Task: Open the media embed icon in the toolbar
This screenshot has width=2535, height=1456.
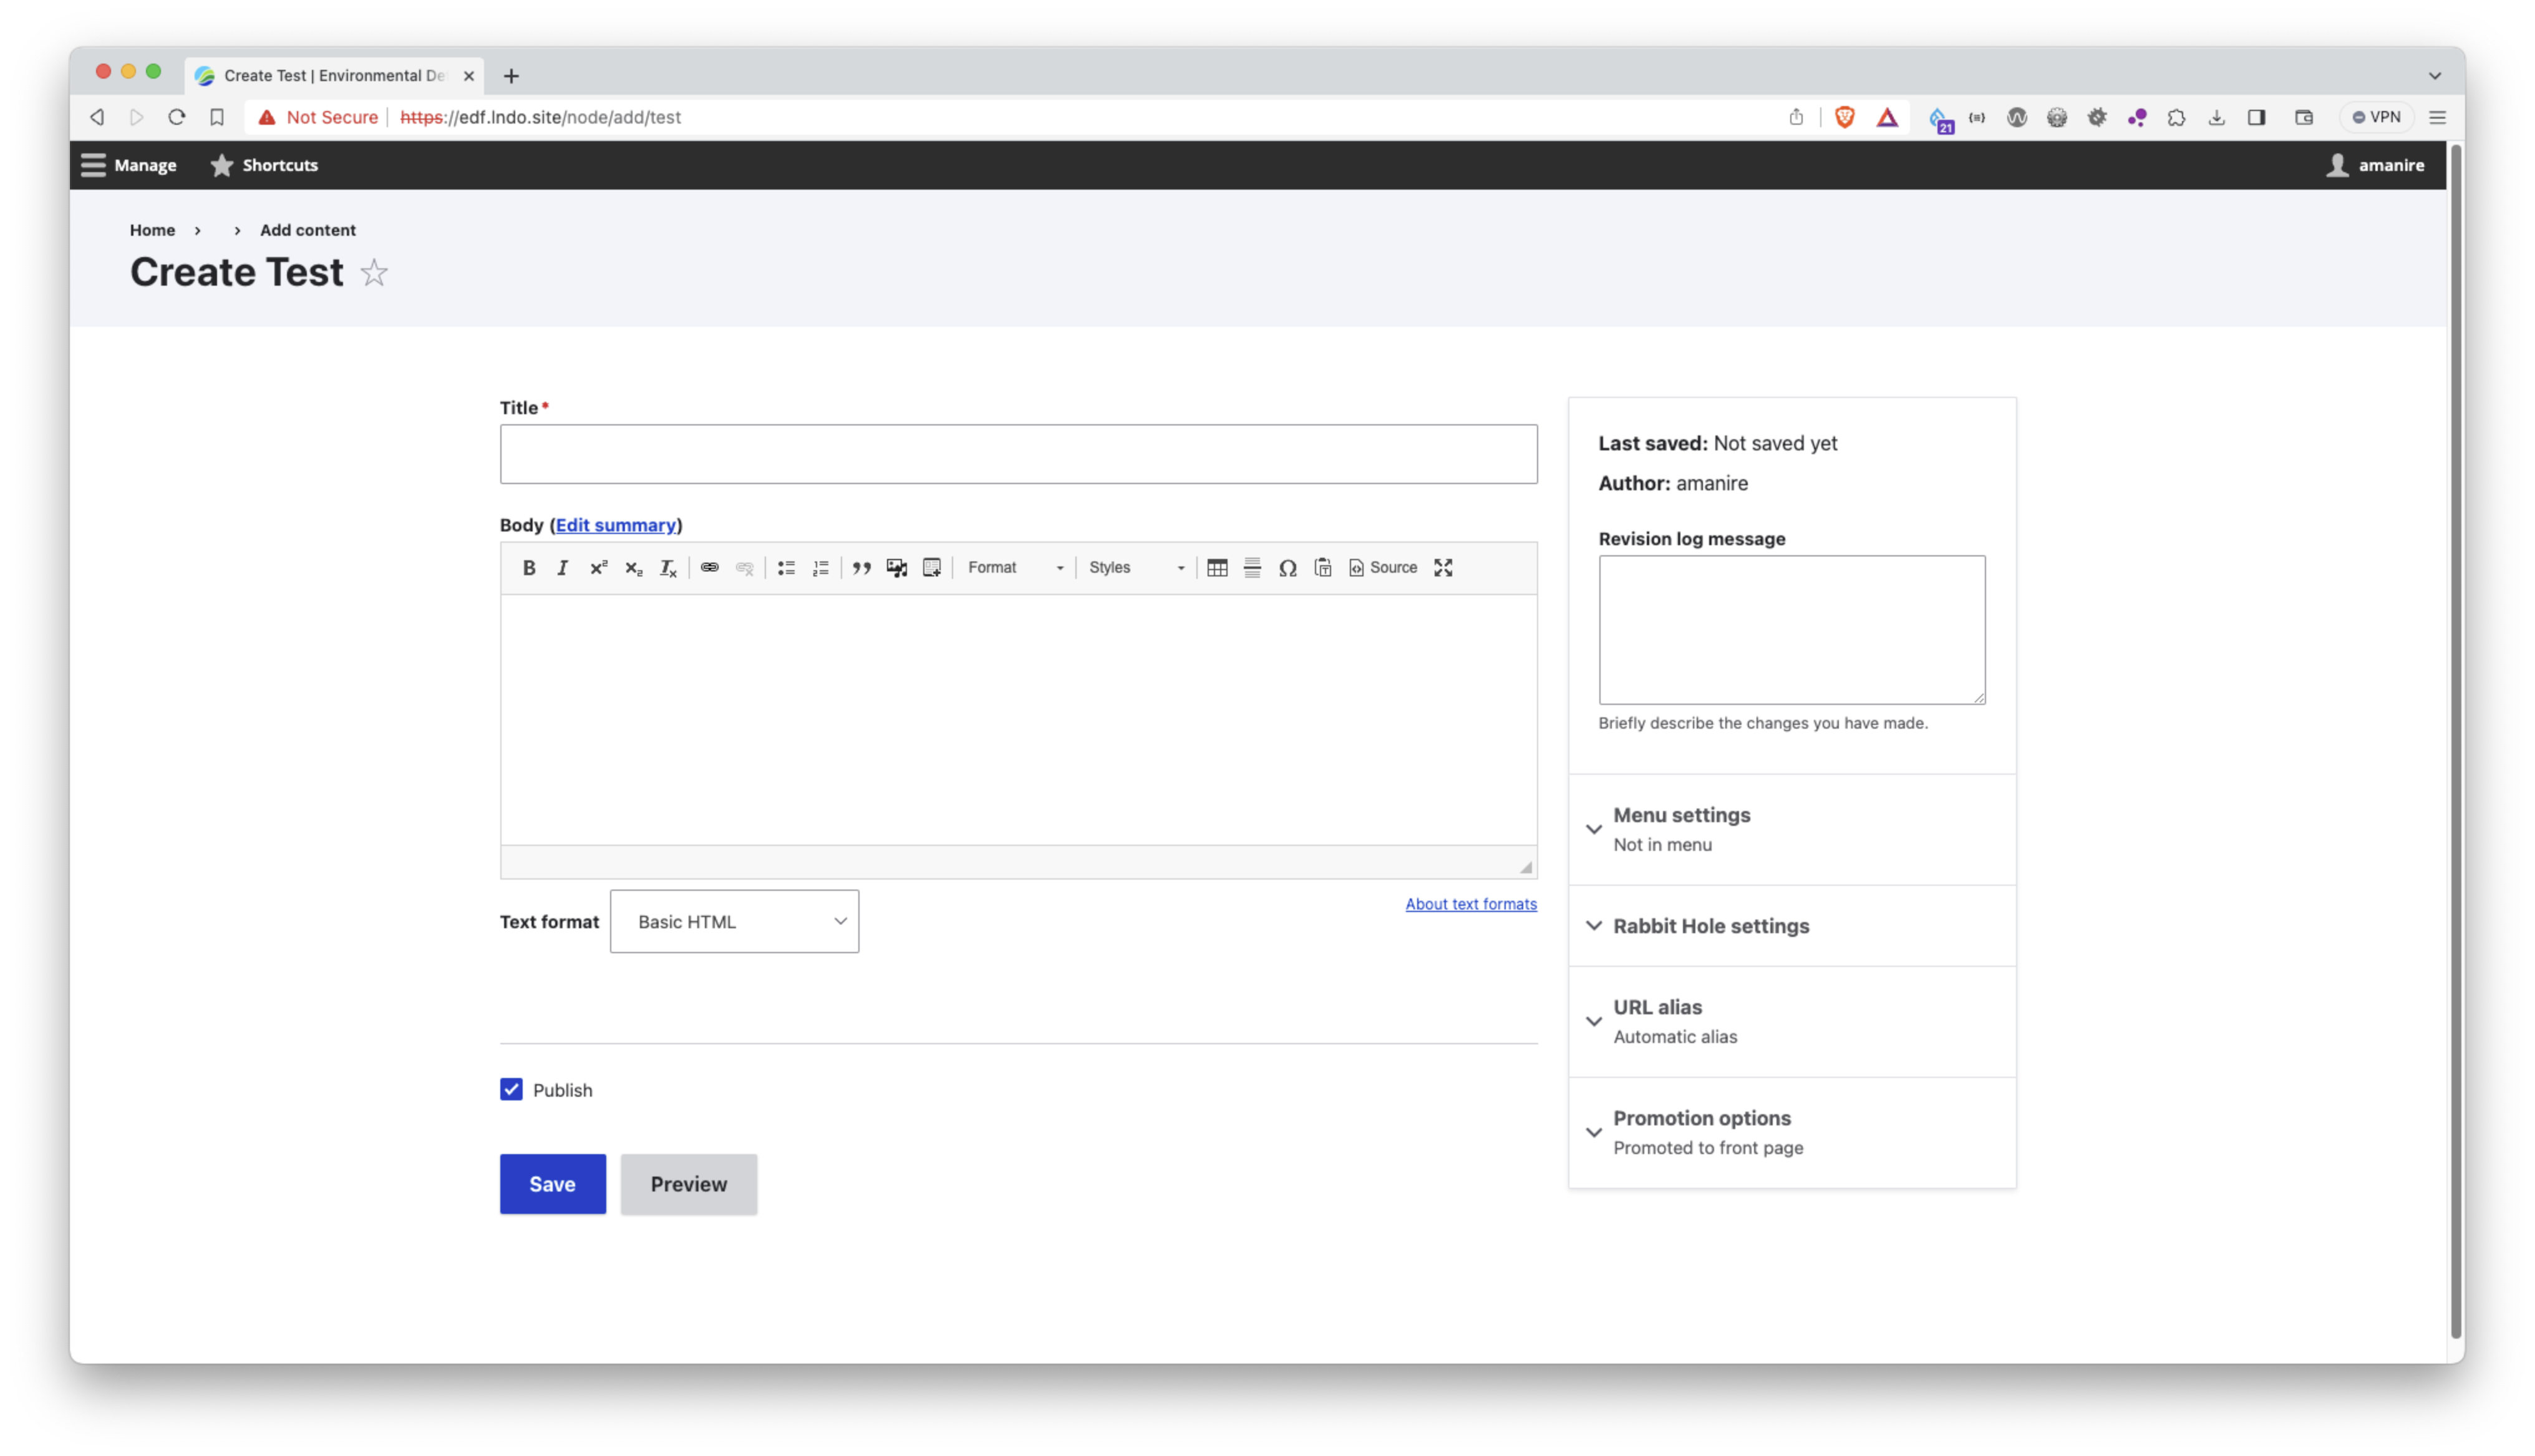Action: tap(896, 567)
